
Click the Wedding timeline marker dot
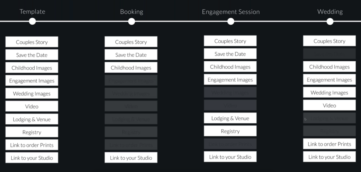330,21
